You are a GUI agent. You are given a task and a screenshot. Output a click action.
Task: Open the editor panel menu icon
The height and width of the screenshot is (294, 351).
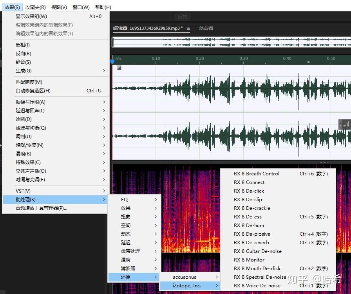tap(188, 28)
